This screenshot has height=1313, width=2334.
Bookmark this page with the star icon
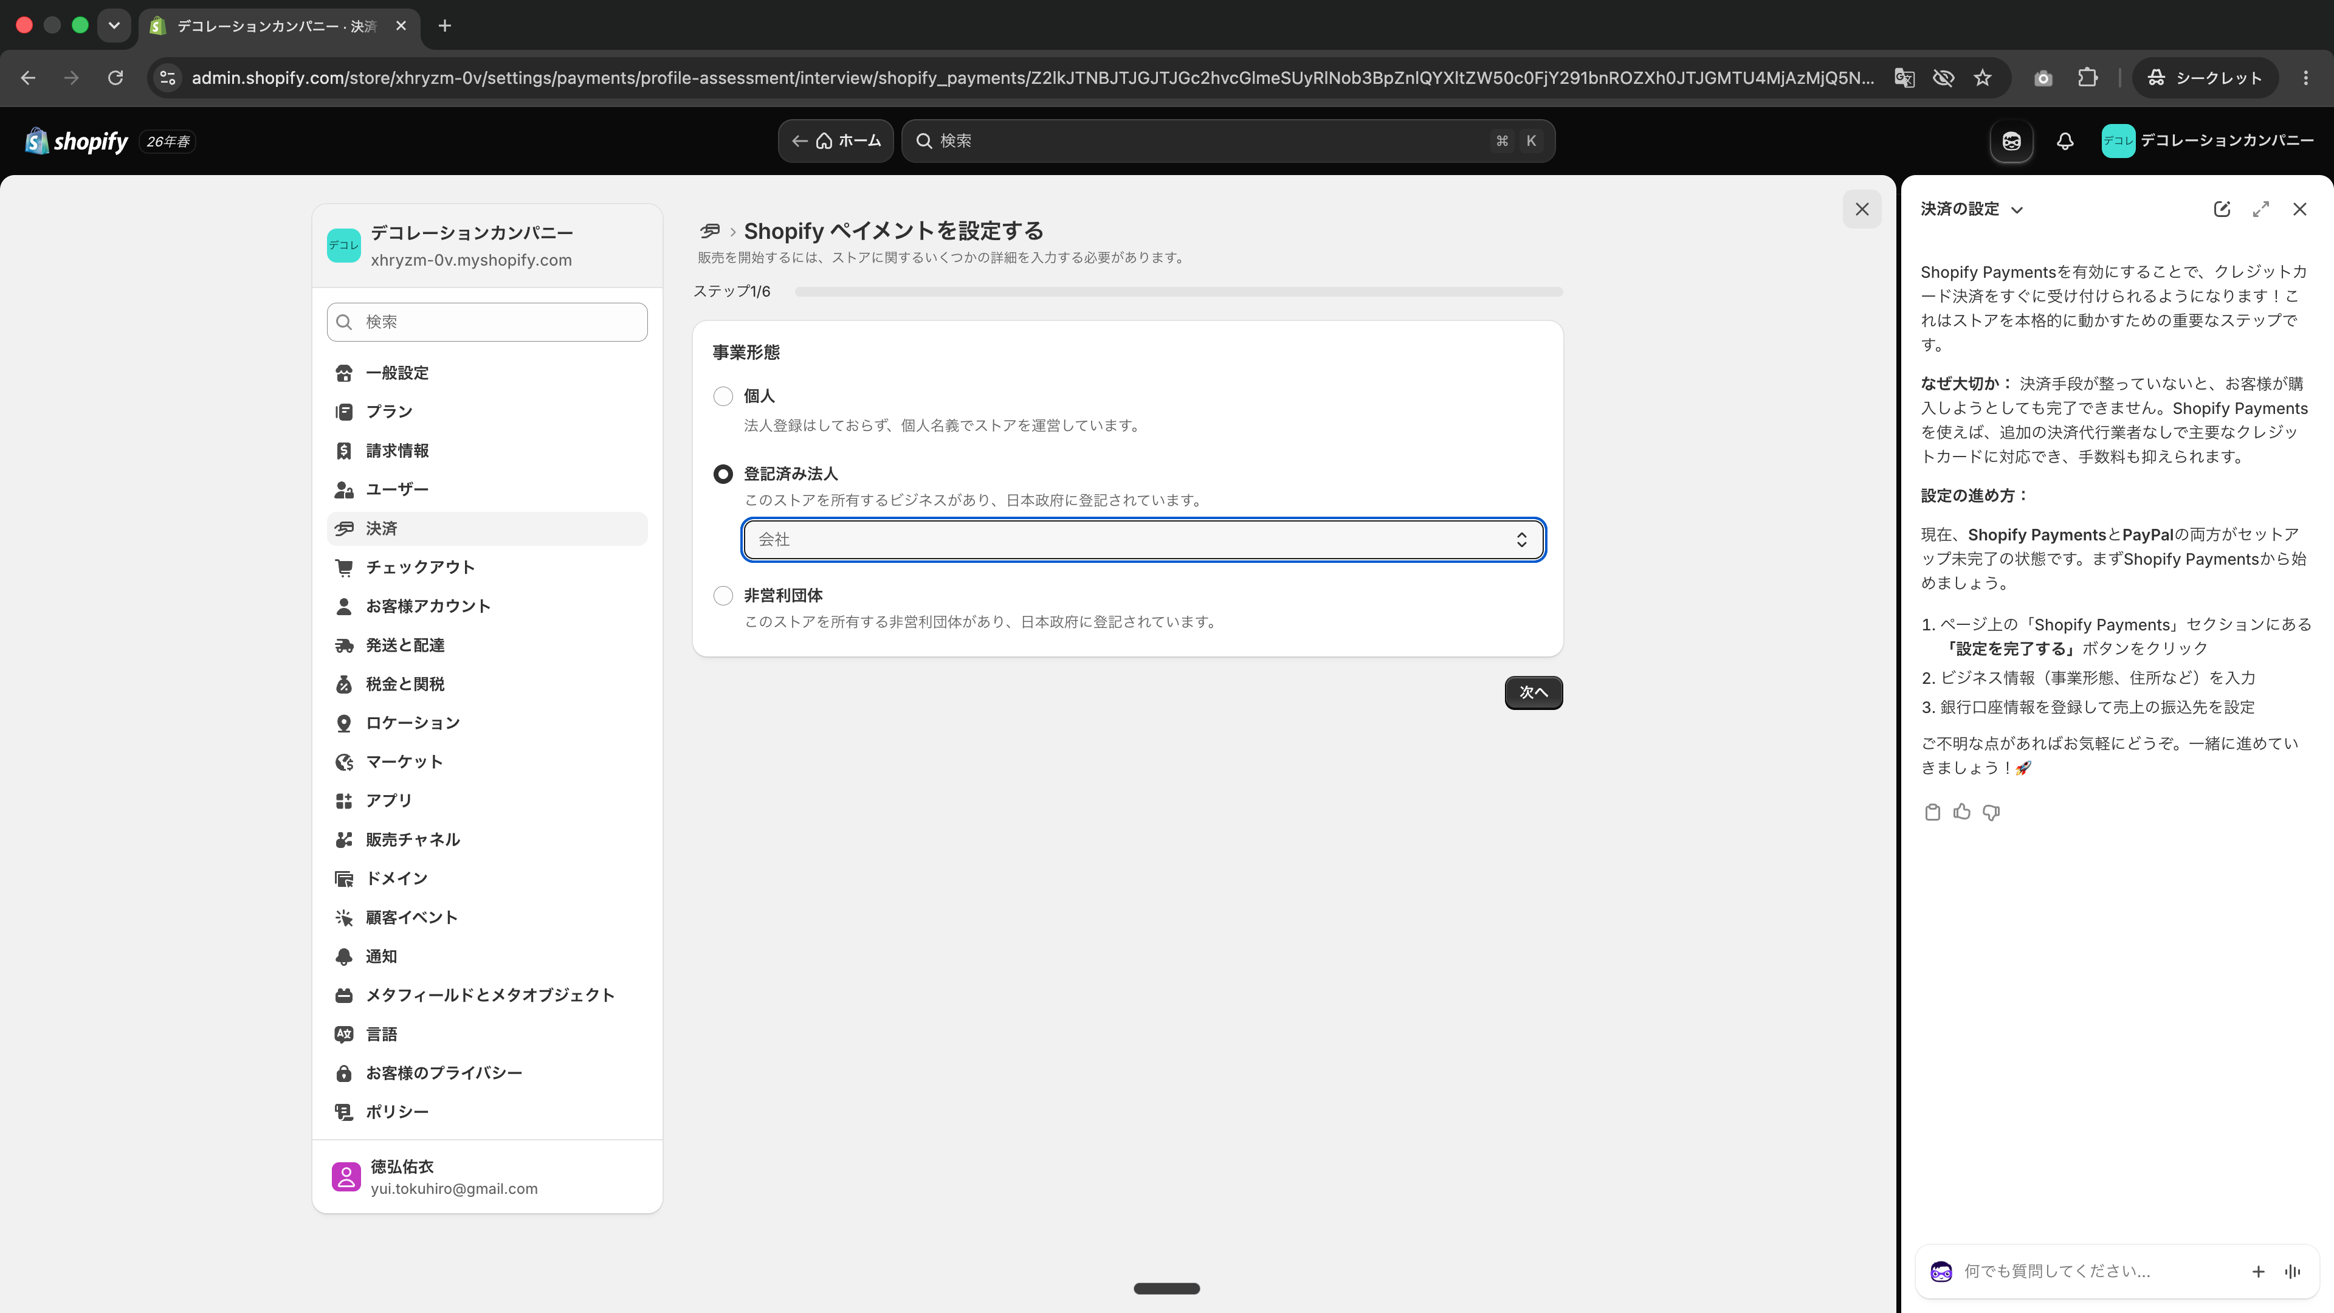click(x=1983, y=78)
